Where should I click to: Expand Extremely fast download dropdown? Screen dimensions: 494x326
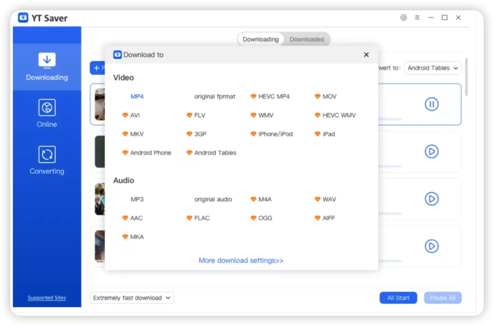[x=132, y=298]
